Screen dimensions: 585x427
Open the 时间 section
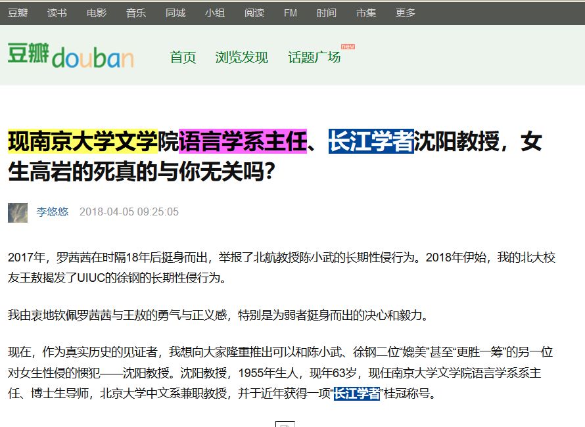[x=327, y=12]
